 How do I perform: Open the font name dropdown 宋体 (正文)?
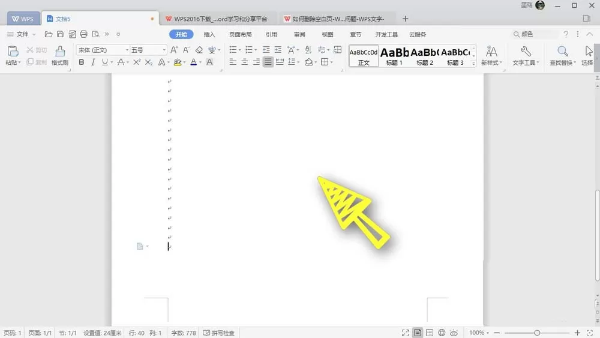click(103, 50)
